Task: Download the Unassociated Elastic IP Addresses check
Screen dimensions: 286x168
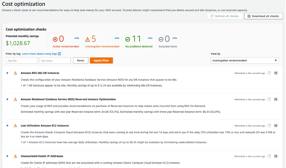Action: pyautogui.click(x=276, y=156)
